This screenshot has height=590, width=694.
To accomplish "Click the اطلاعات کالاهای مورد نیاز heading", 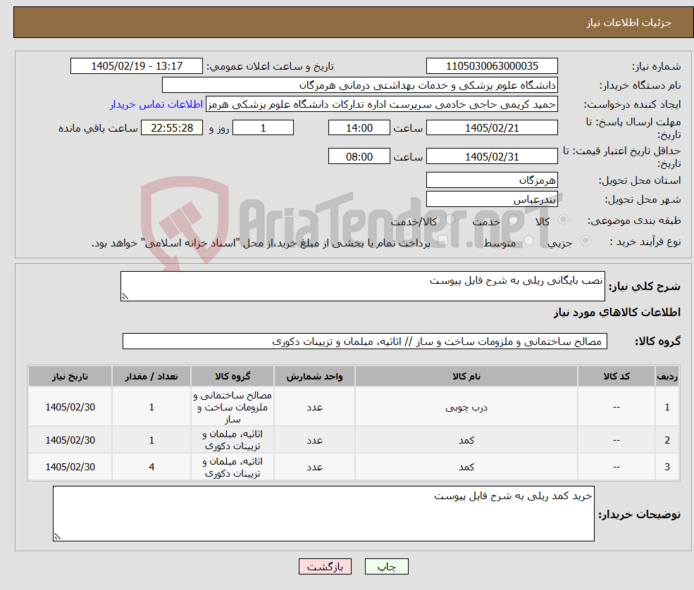I will [617, 312].
